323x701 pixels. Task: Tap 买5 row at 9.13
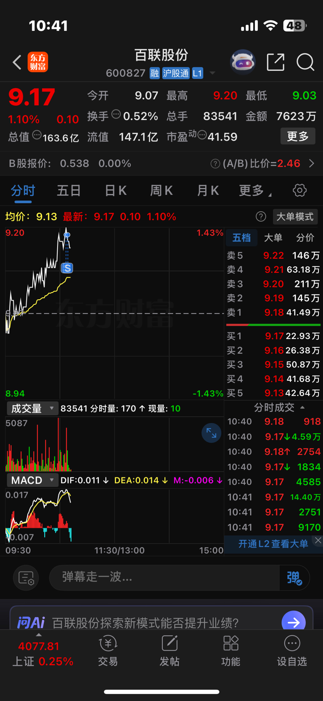pos(273,393)
